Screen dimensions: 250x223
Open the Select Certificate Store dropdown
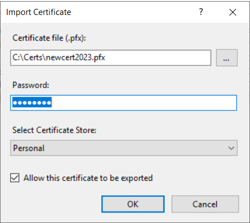point(124,148)
